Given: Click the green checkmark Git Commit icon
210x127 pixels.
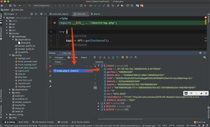Looking at the screenshot, I should [100, 6].
